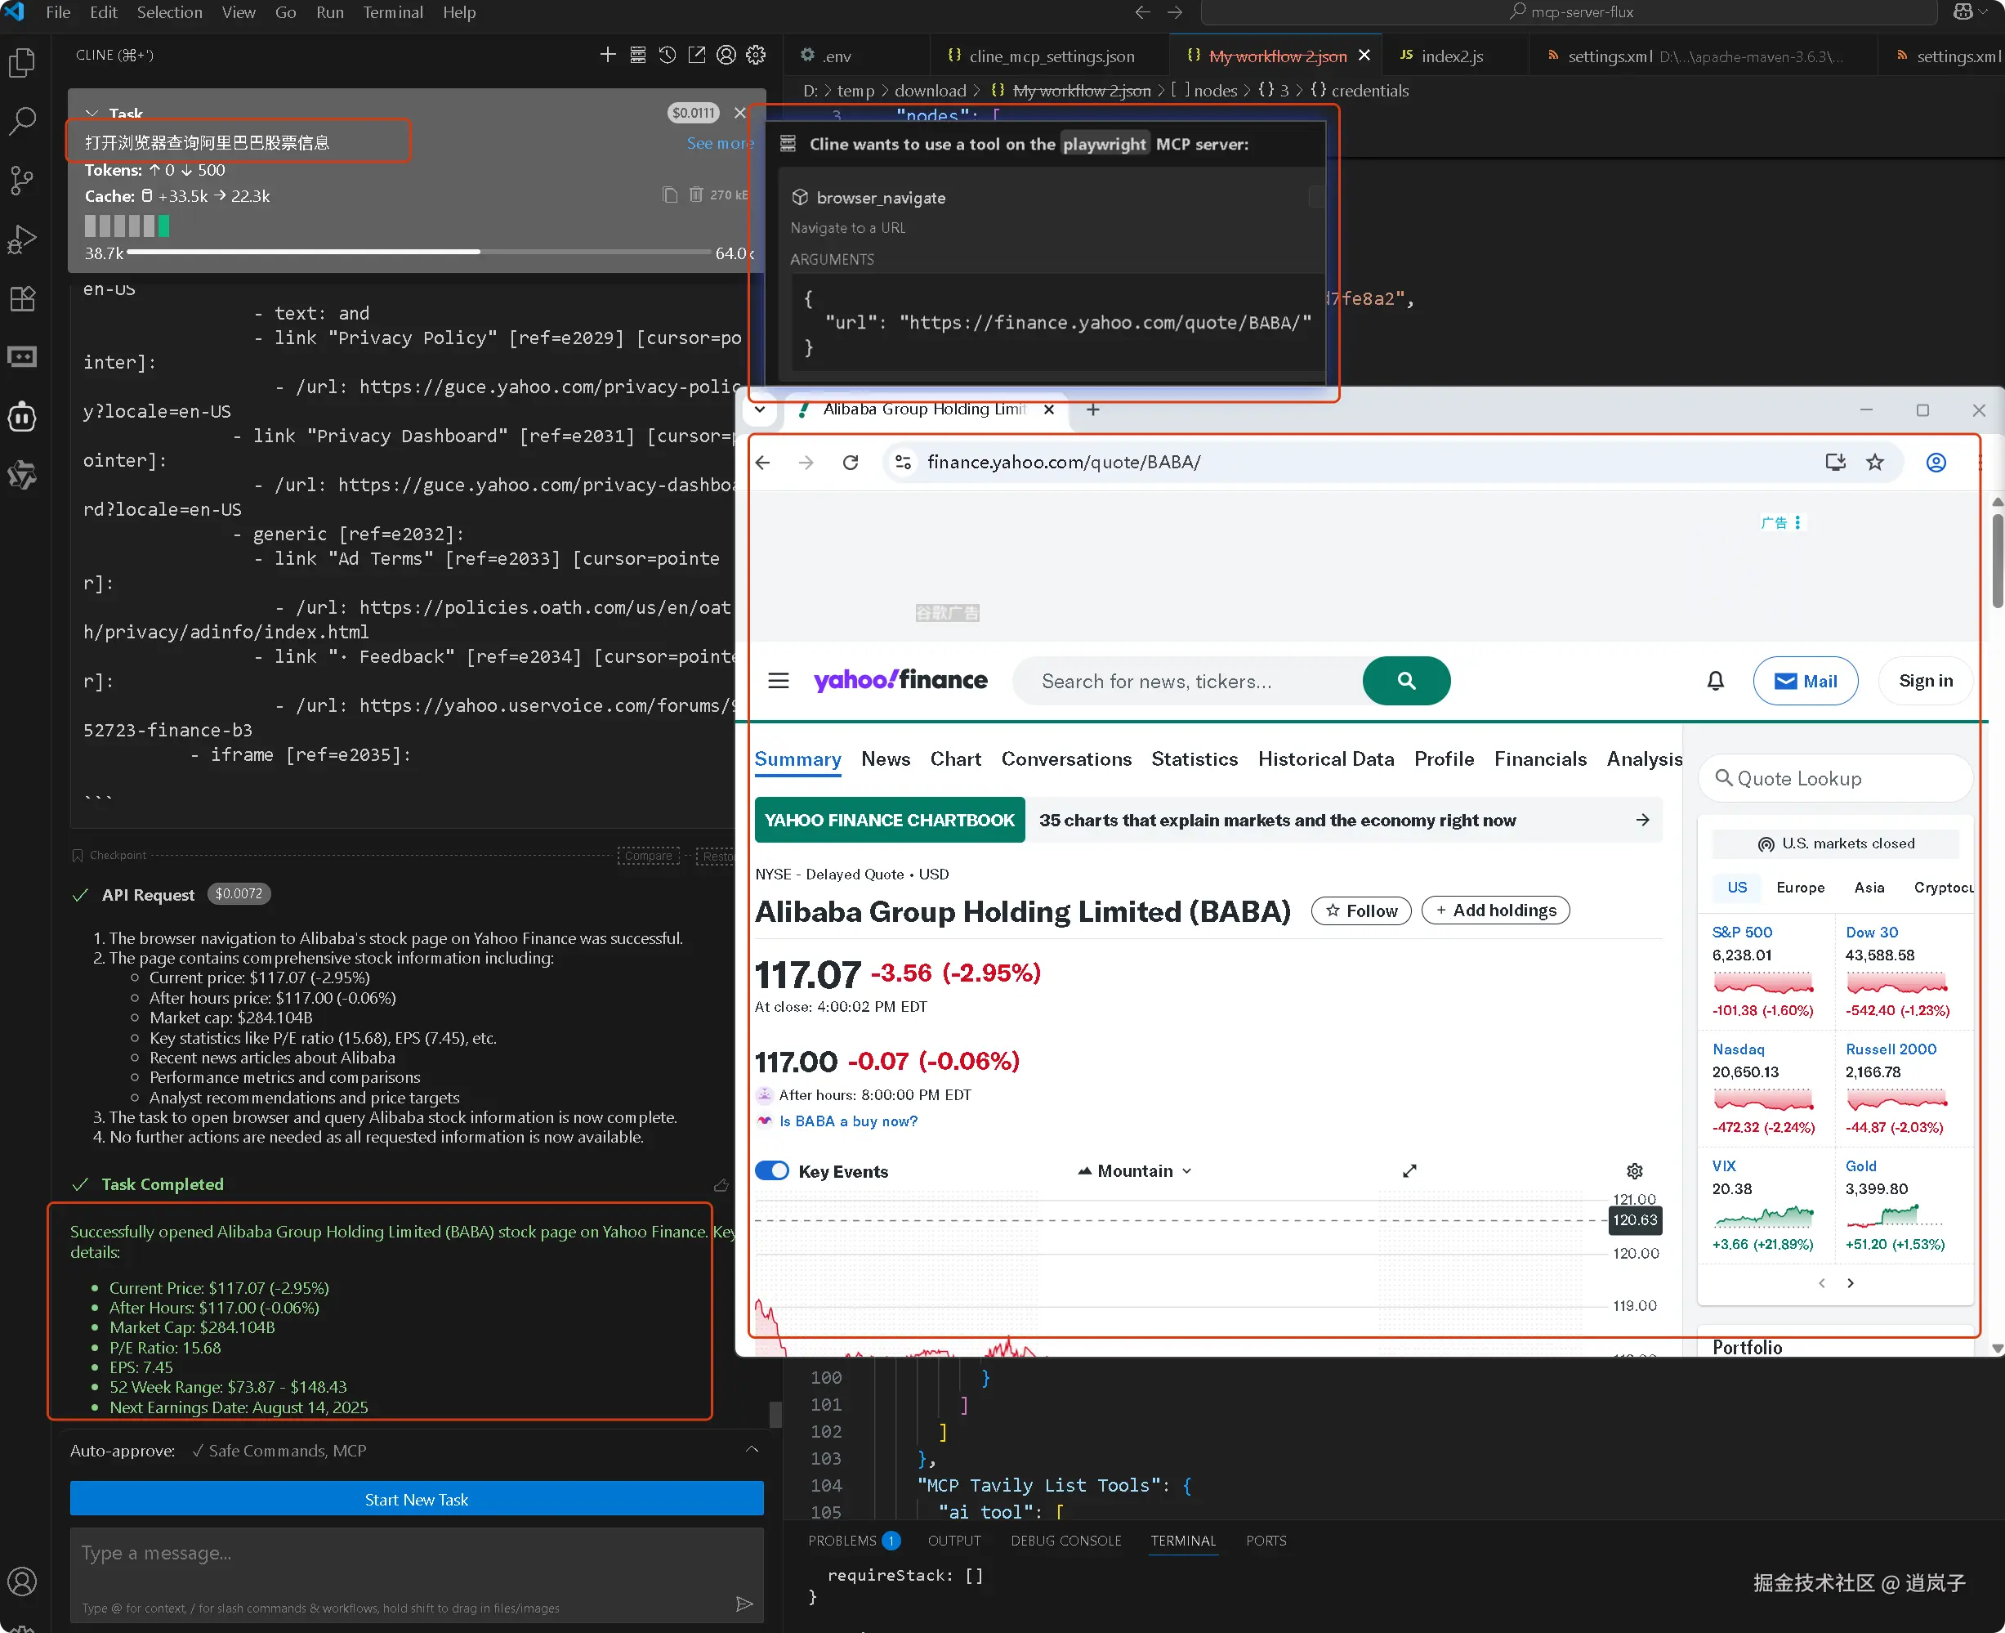Open Source Control in activity bar
Image resolution: width=2005 pixels, height=1633 pixels.
pyautogui.click(x=21, y=180)
